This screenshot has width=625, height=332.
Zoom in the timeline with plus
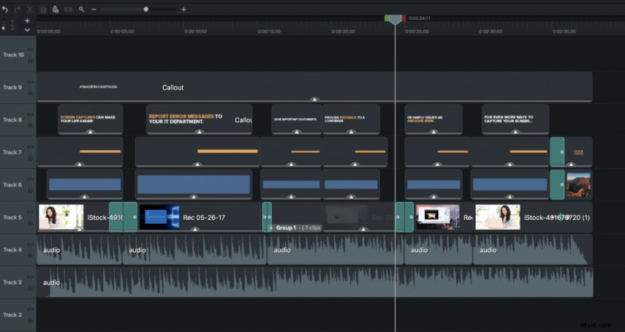point(183,10)
